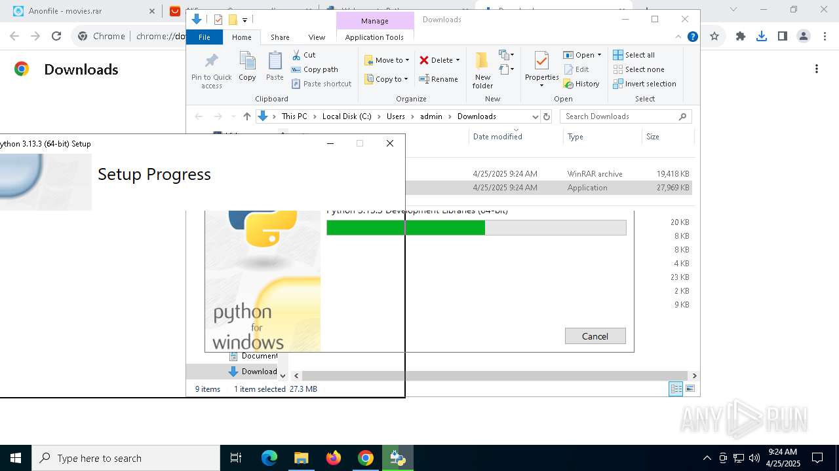Click Select all in Select group

coord(634,55)
